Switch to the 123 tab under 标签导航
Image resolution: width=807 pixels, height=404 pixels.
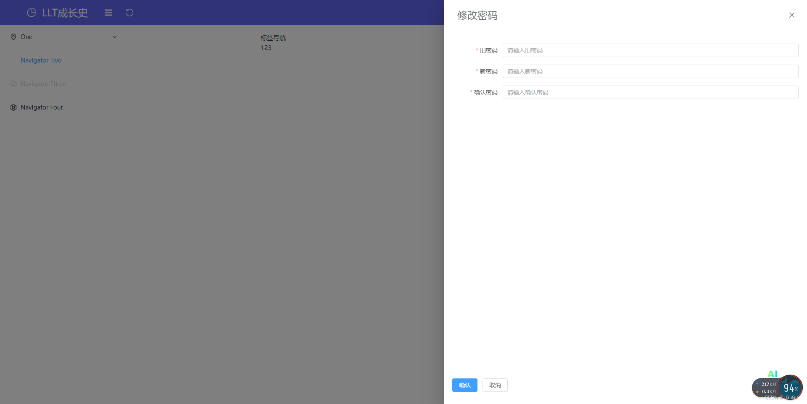[x=266, y=47]
